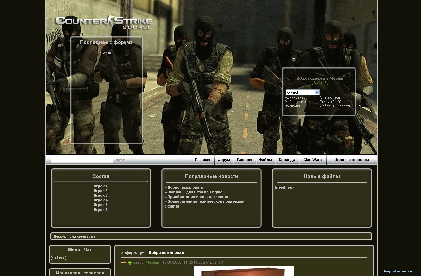
Task: Go to the Главная menu item
Action: click(x=203, y=160)
